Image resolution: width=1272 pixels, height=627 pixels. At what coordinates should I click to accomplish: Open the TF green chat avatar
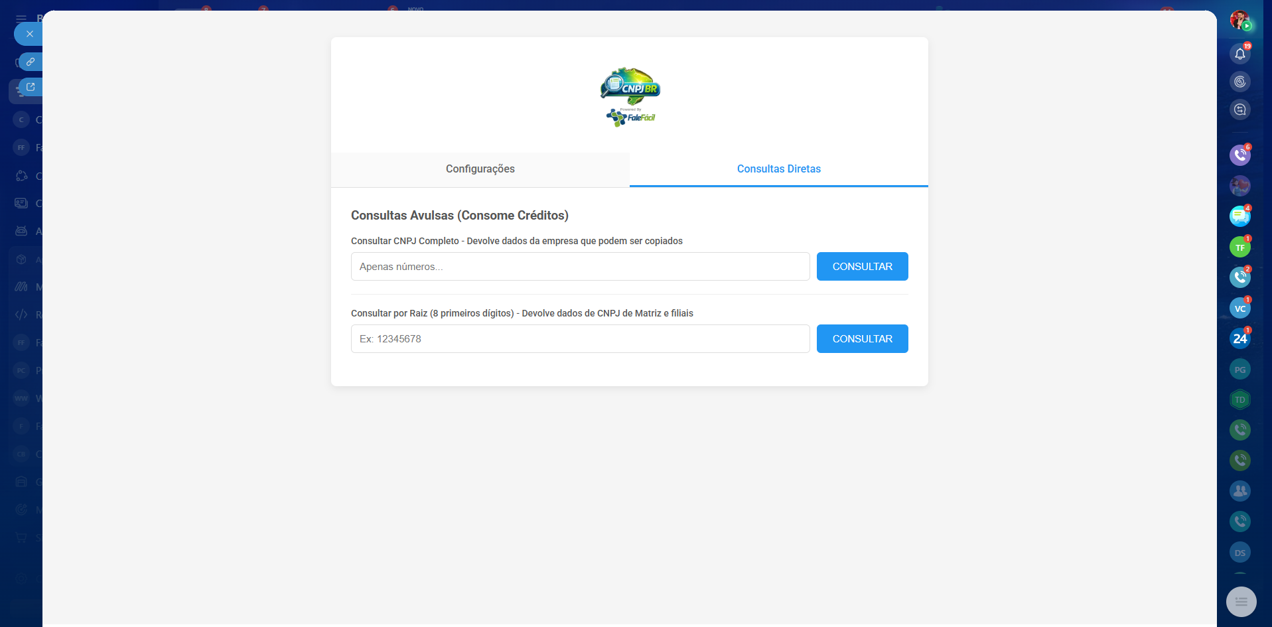point(1239,247)
